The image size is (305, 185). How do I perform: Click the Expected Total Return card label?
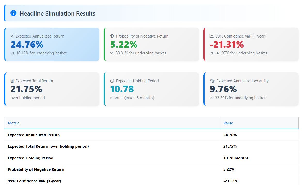[34, 81]
